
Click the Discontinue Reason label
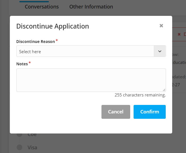[x=36, y=42]
